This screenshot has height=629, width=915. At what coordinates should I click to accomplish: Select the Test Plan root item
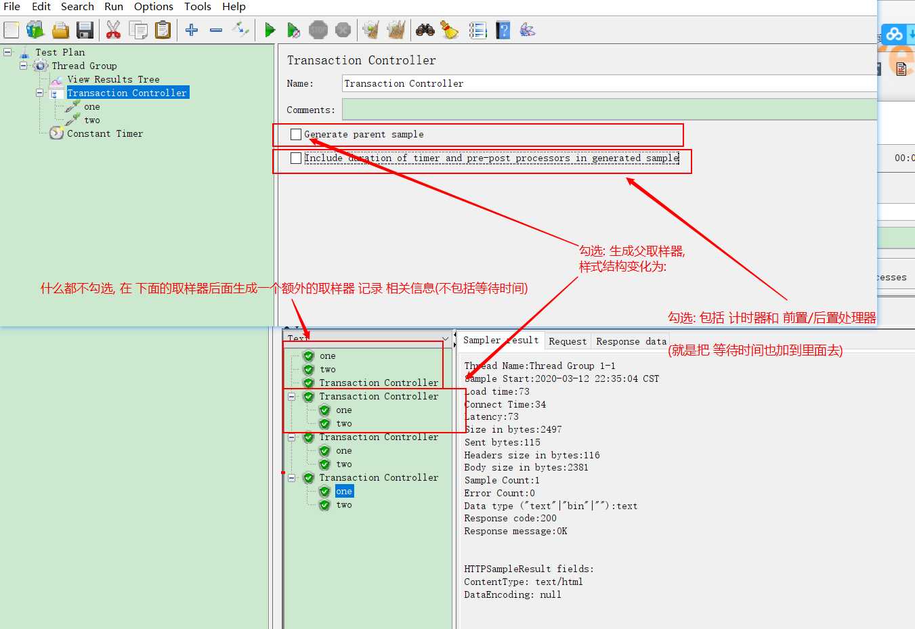60,52
